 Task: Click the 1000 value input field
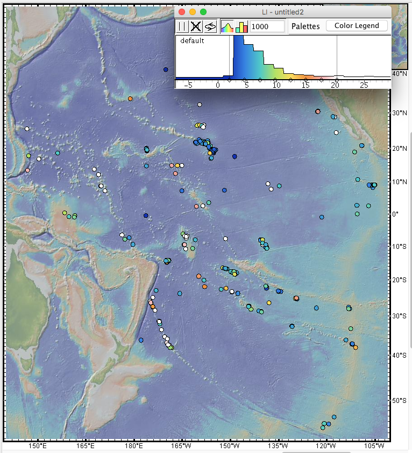(267, 26)
